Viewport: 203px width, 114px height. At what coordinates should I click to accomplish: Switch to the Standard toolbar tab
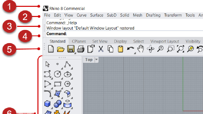tap(58, 41)
